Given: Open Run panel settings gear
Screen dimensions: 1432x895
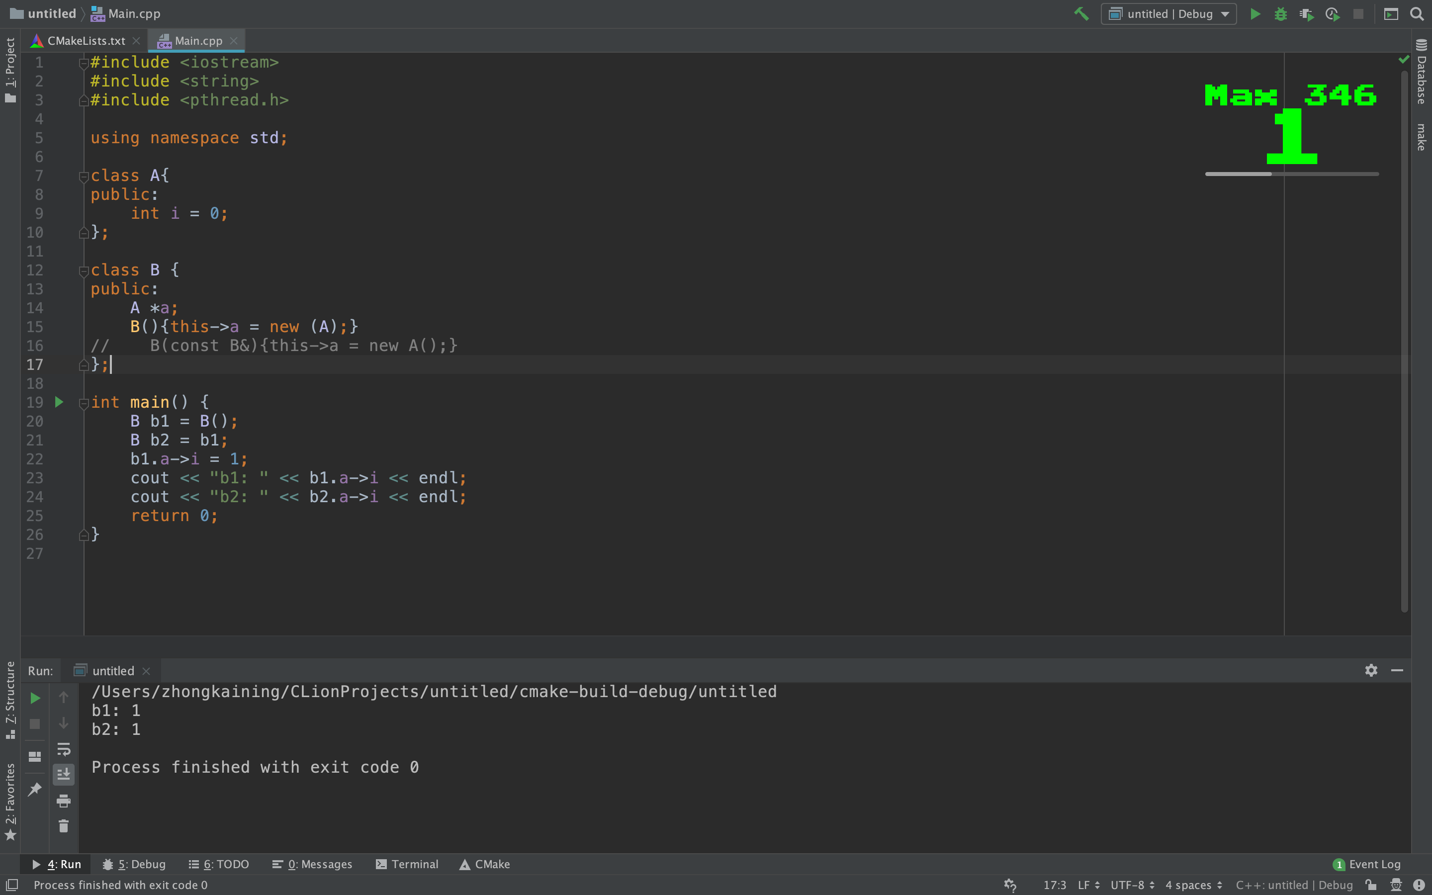Looking at the screenshot, I should click(1371, 670).
